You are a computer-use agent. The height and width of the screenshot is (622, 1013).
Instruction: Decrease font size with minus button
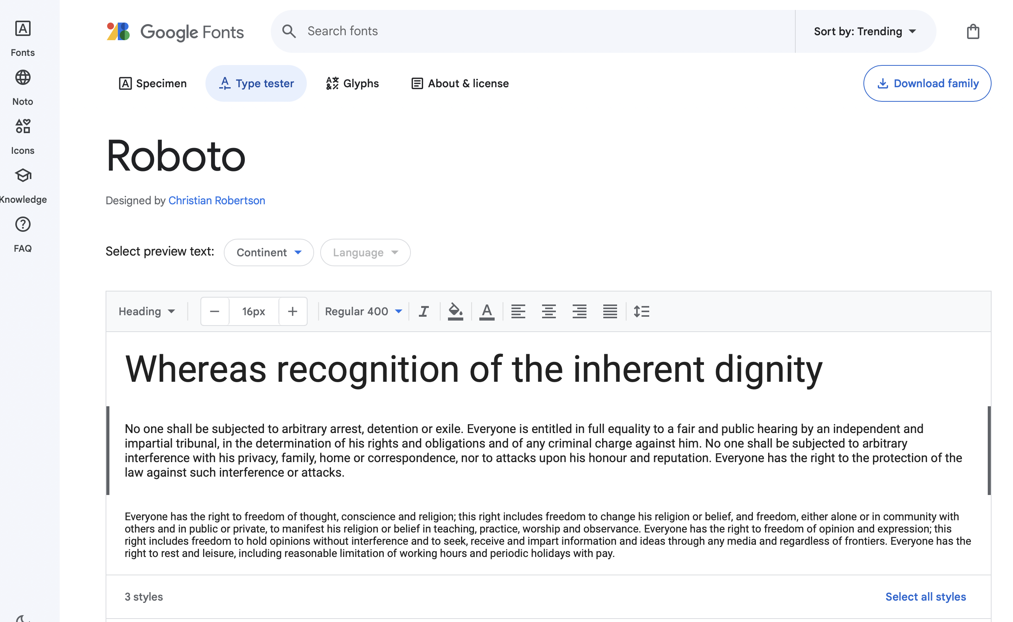[x=215, y=311]
